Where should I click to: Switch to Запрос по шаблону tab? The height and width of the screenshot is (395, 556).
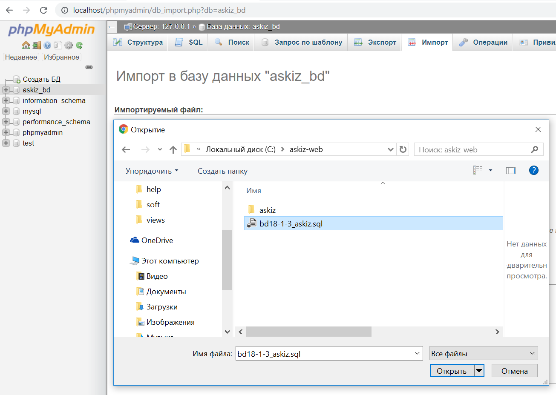pos(302,42)
